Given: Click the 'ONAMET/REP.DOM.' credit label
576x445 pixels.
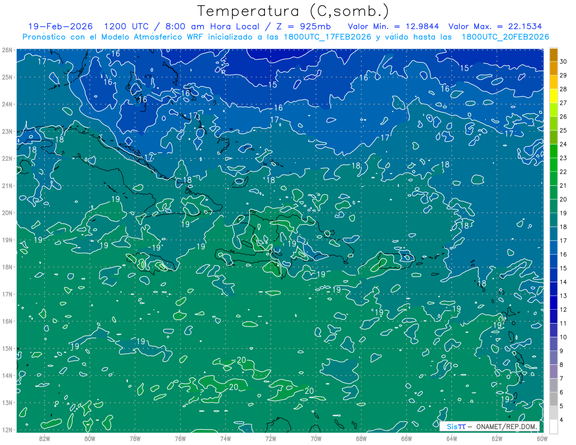Looking at the screenshot, I should (x=506, y=427).
